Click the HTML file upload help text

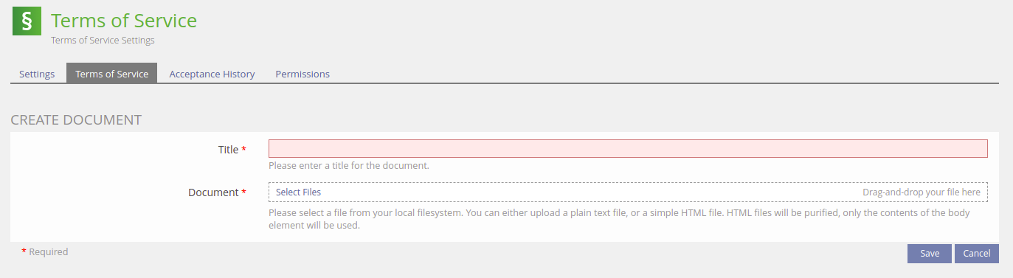619,219
